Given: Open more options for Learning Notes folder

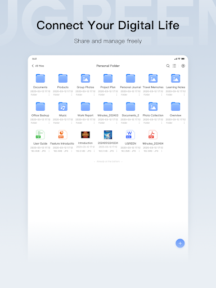Looking at the screenshot, I should tap(184, 94).
